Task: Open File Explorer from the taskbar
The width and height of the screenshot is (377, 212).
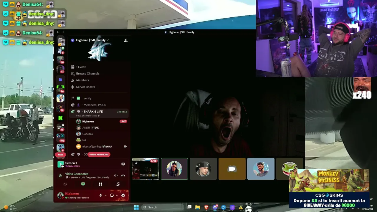Action: tap(198, 207)
